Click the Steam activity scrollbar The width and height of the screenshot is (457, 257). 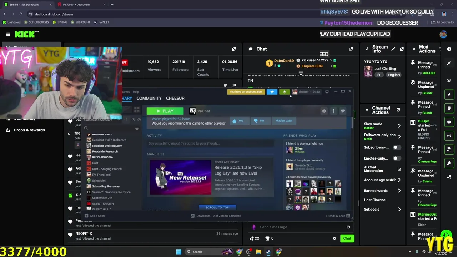(x=352, y=123)
